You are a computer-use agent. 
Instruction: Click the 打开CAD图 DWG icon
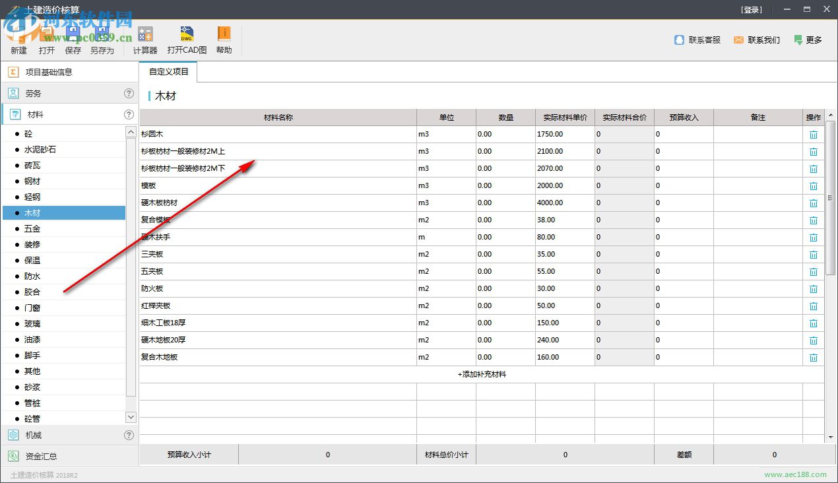point(187,35)
